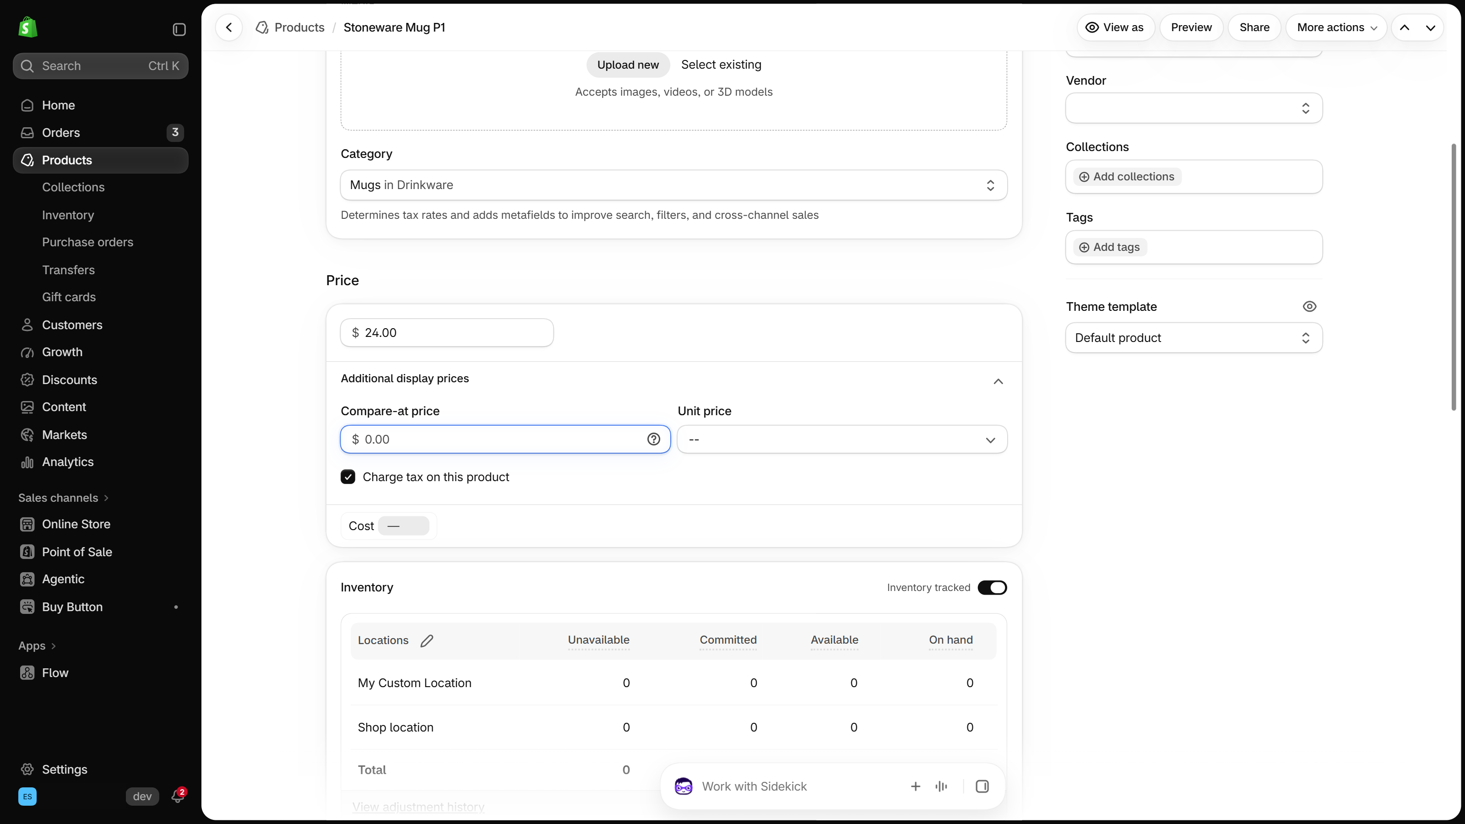Go to next product with down arrow
The image size is (1465, 824).
click(x=1430, y=27)
